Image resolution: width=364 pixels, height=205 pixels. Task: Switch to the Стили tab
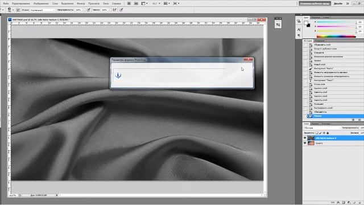(x=326, y=18)
